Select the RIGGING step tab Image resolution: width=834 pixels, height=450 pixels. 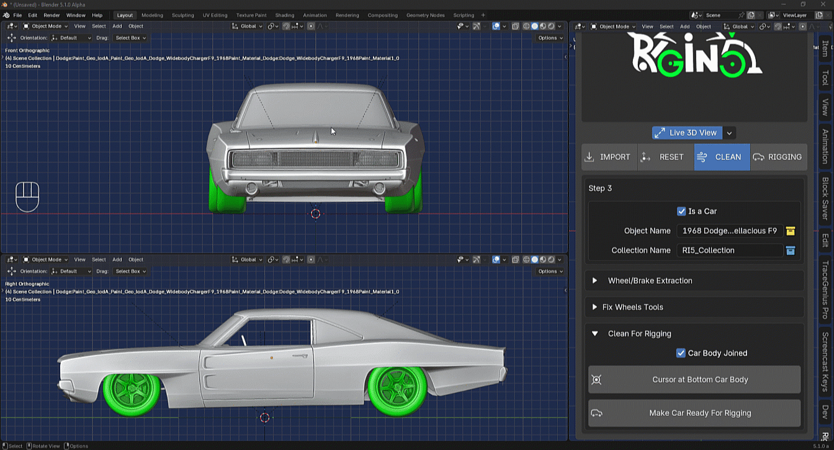pos(778,157)
